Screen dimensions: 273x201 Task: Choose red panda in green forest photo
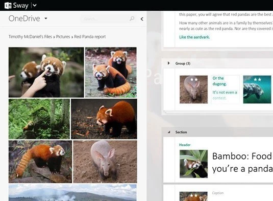coord(39,119)
